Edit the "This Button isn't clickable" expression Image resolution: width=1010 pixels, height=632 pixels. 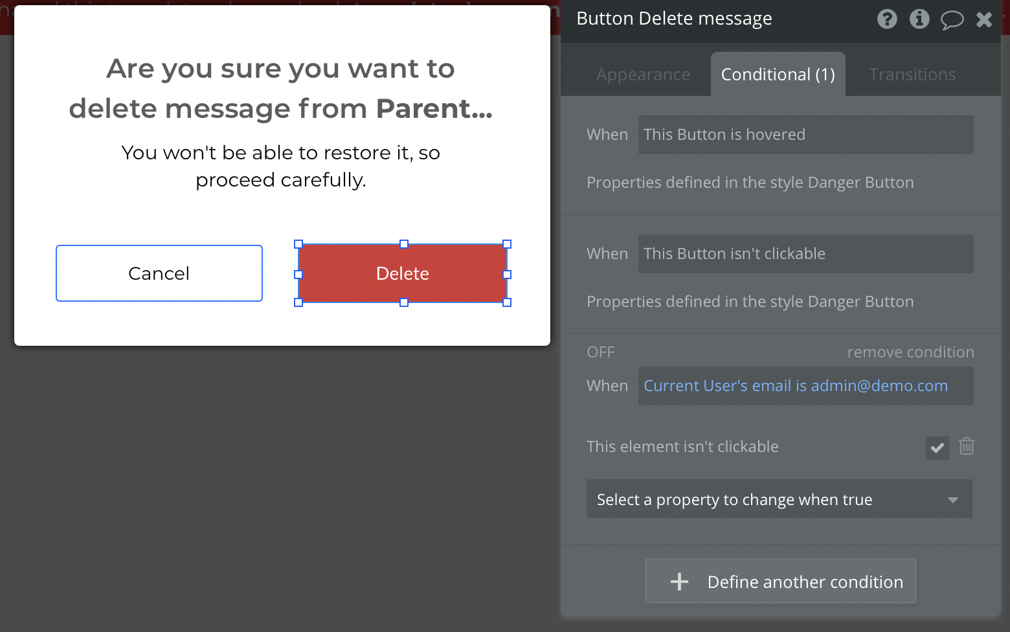coord(805,254)
